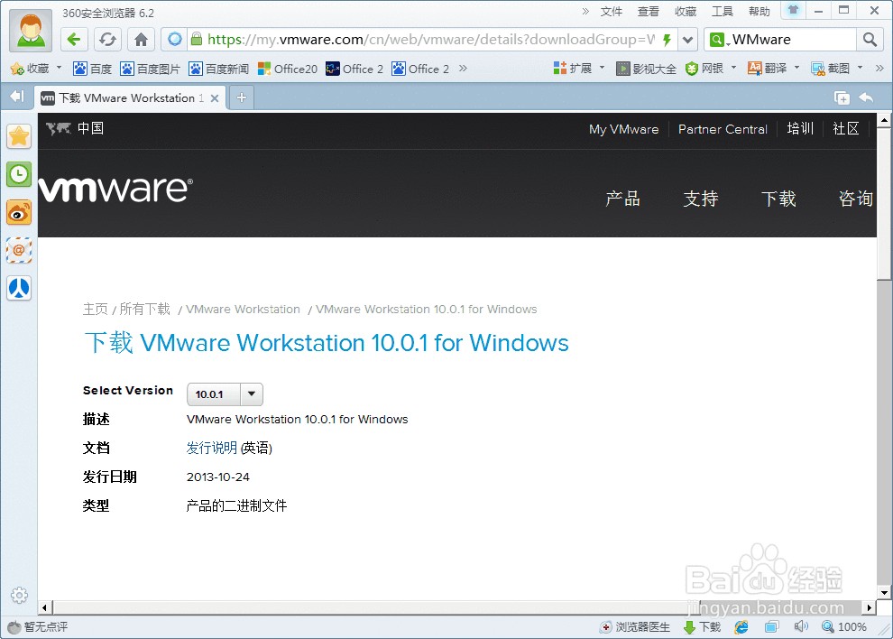Viewport: 893px width, 639px height.
Task: Refresh the current page
Action: pyautogui.click(x=106, y=39)
